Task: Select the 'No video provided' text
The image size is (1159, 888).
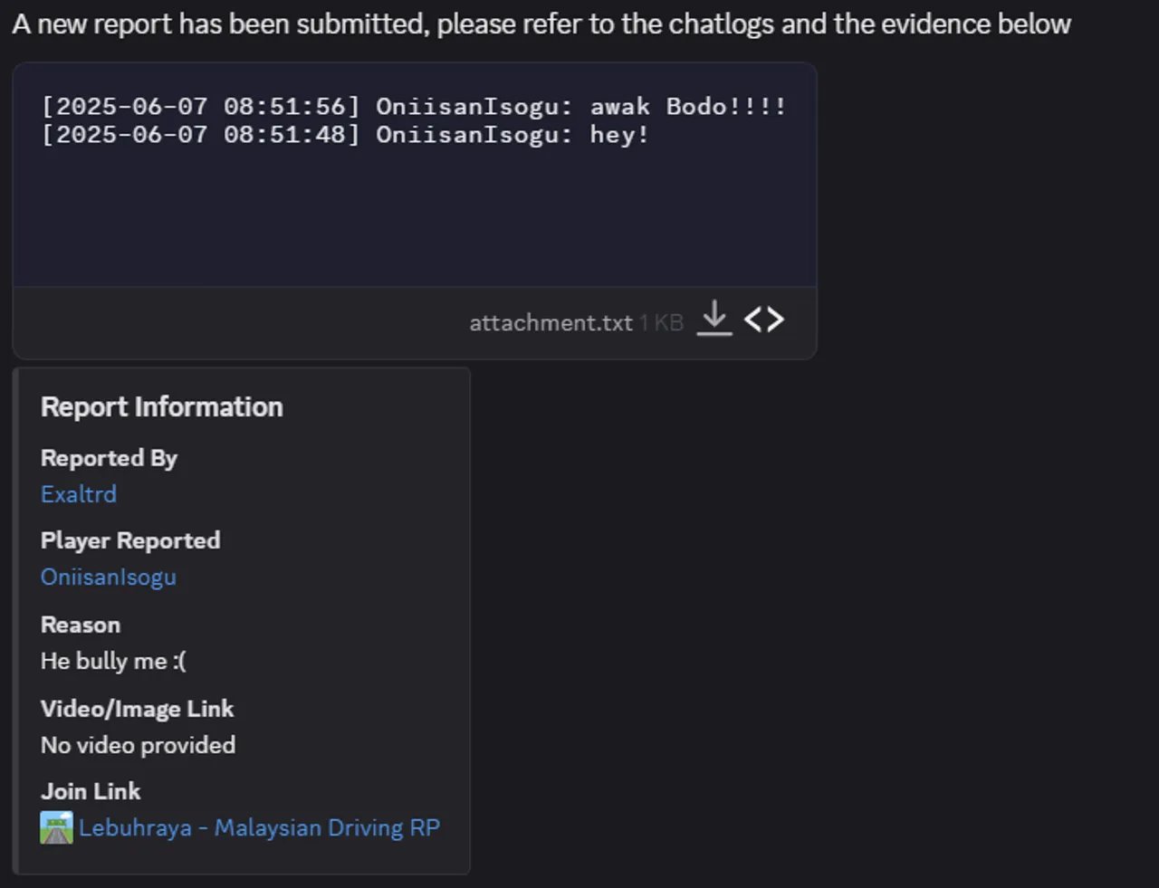Action: (138, 745)
